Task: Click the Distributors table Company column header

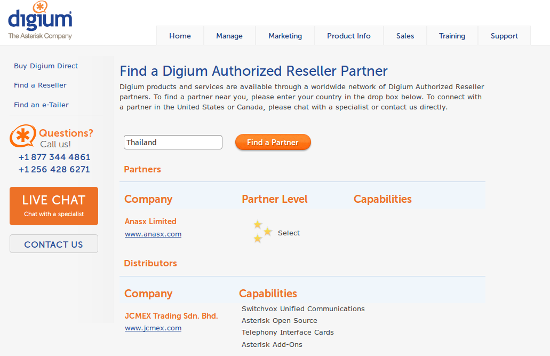Action: (x=148, y=294)
